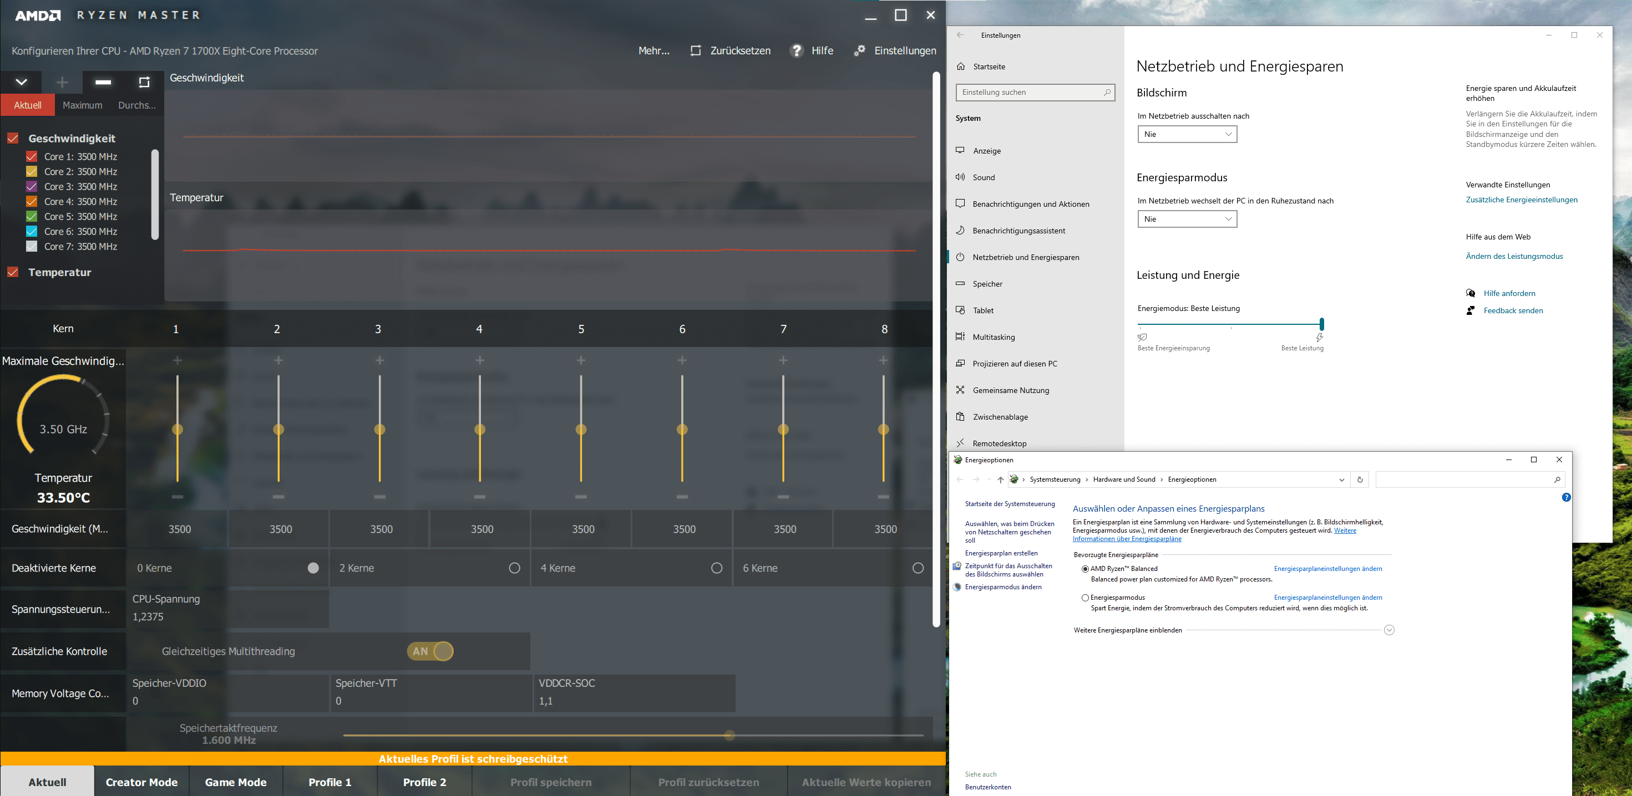Select the Profile 2 tab
Screen dimensions: 1632x796
(424, 782)
